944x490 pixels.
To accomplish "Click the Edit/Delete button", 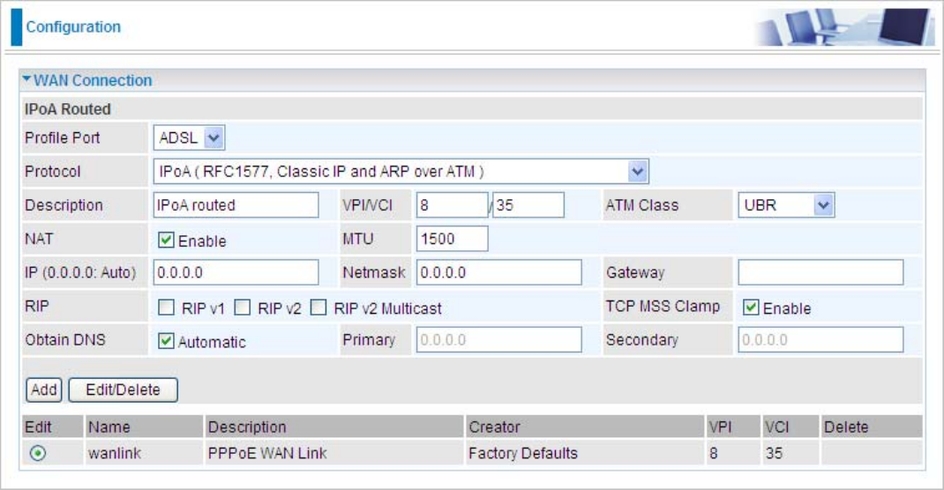I will coord(123,390).
